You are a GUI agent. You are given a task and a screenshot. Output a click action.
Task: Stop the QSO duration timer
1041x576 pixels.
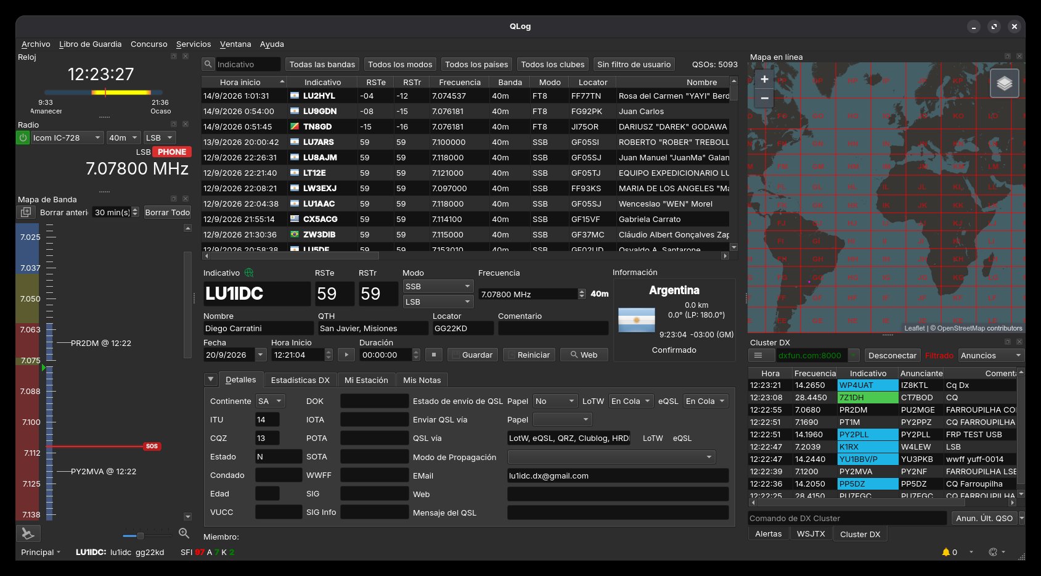[434, 355]
